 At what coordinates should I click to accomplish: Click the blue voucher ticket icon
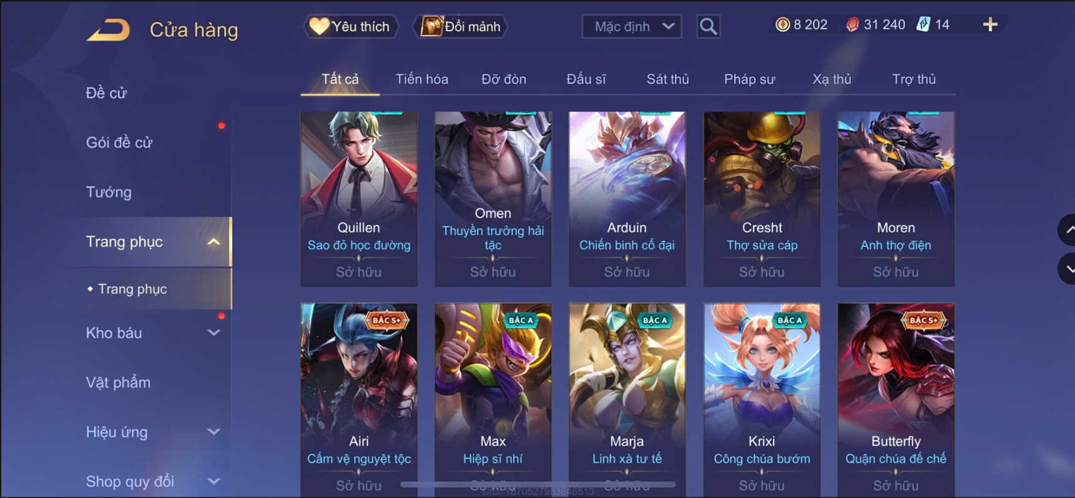click(x=923, y=24)
